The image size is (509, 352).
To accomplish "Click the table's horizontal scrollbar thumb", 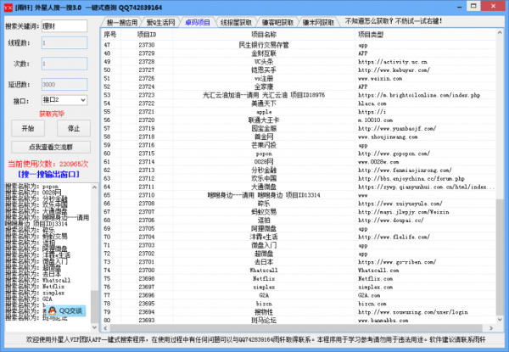I will pyautogui.click(x=296, y=328).
